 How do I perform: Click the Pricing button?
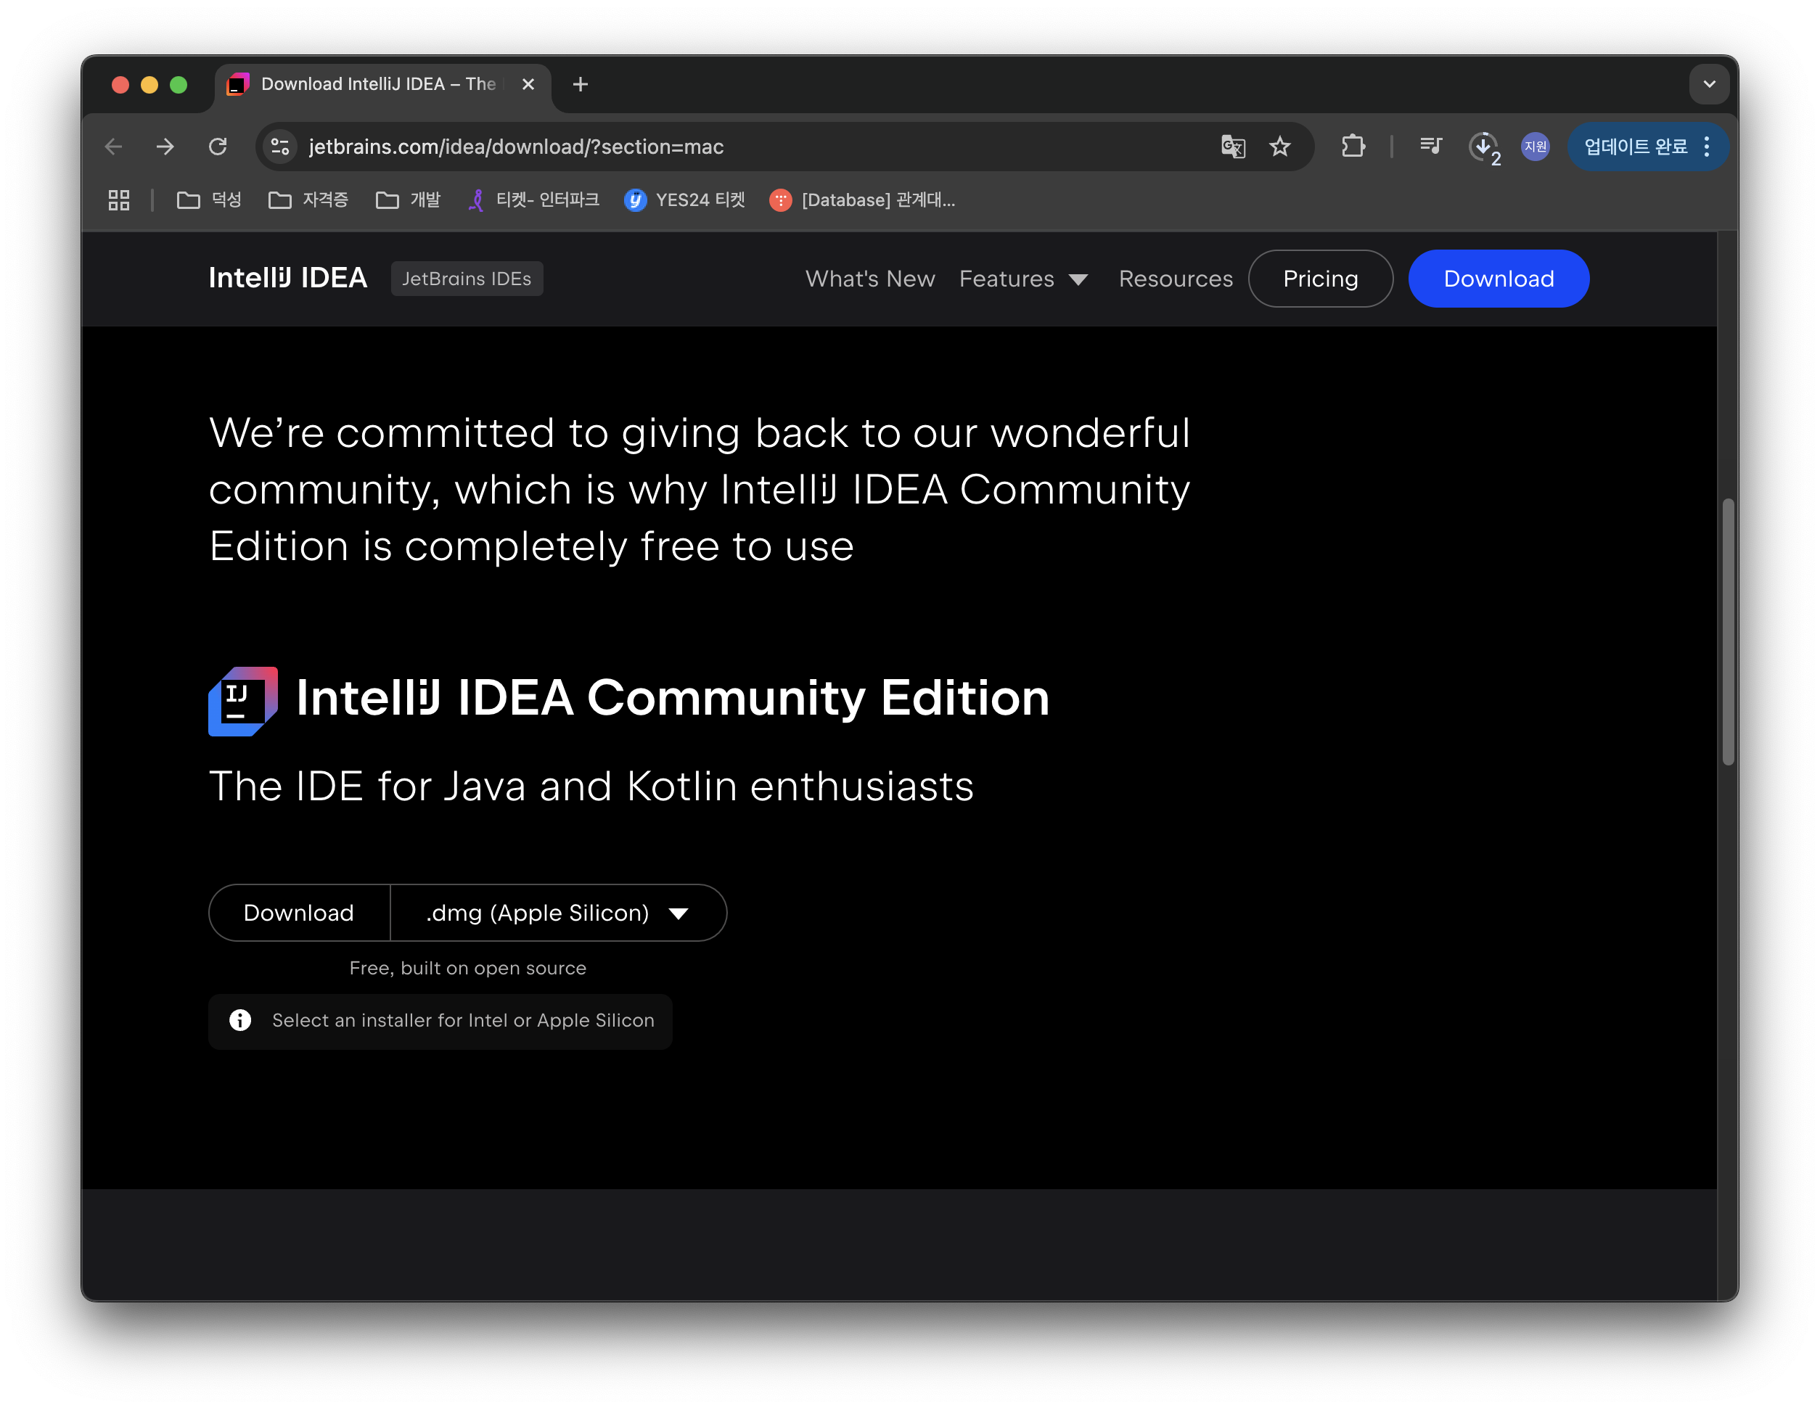pos(1320,279)
